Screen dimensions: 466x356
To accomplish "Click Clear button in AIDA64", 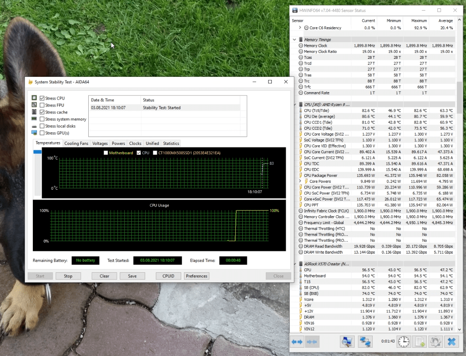I will point(104,276).
